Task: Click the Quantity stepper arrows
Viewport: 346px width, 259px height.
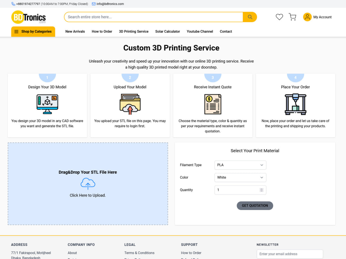Action: point(262,190)
